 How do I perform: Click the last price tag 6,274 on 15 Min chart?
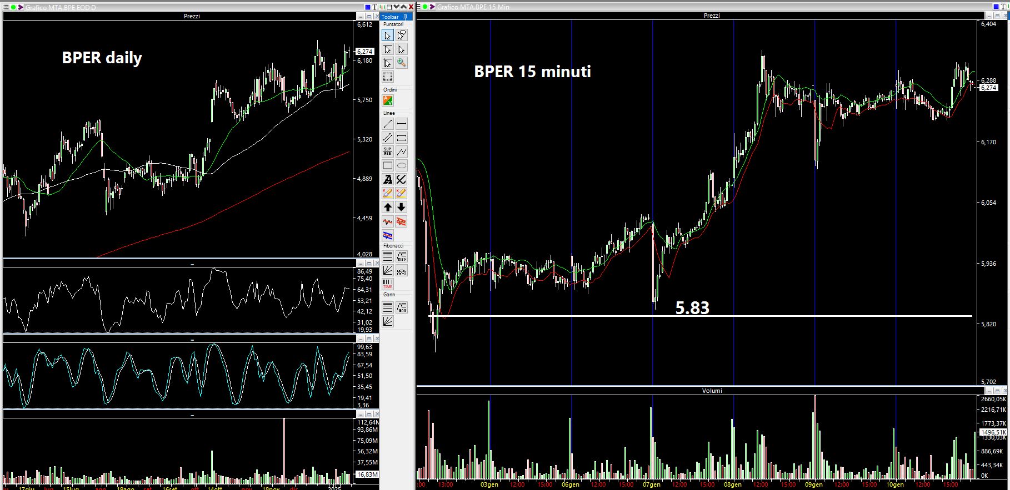[989, 88]
